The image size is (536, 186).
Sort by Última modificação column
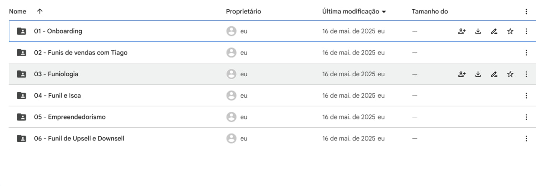click(x=354, y=12)
